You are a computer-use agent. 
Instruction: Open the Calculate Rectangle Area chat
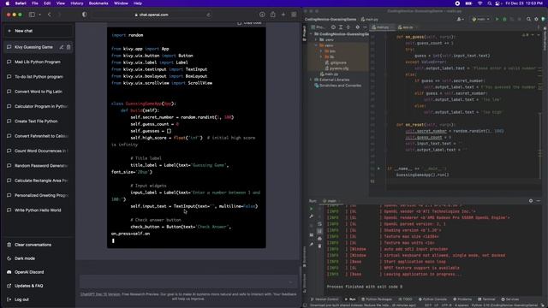pos(39,181)
